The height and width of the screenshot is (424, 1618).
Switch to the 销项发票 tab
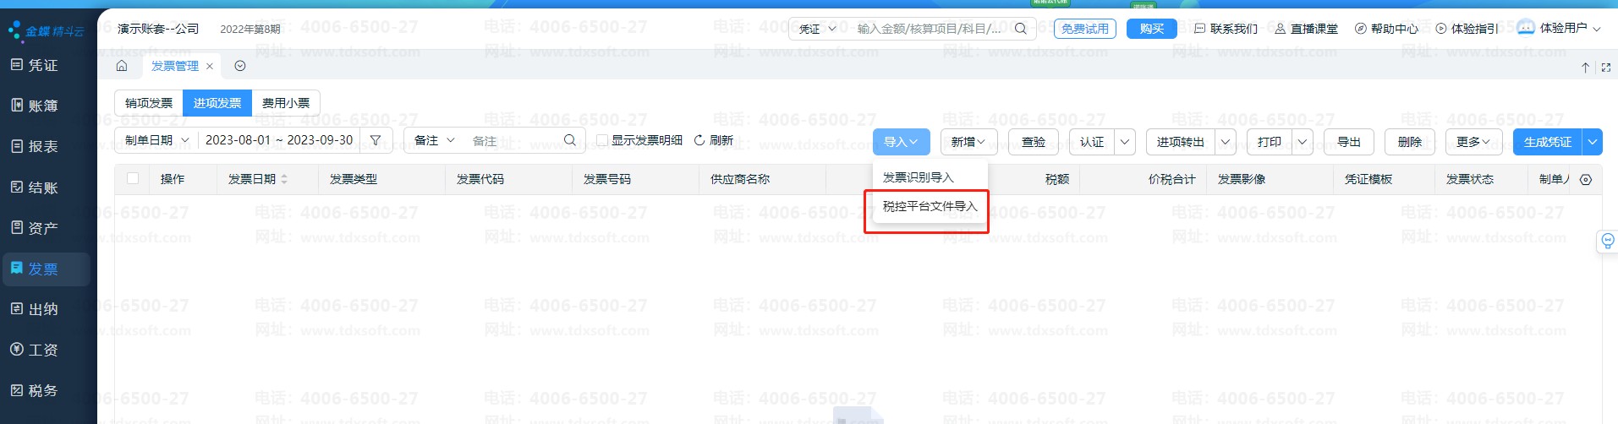click(149, 103)
